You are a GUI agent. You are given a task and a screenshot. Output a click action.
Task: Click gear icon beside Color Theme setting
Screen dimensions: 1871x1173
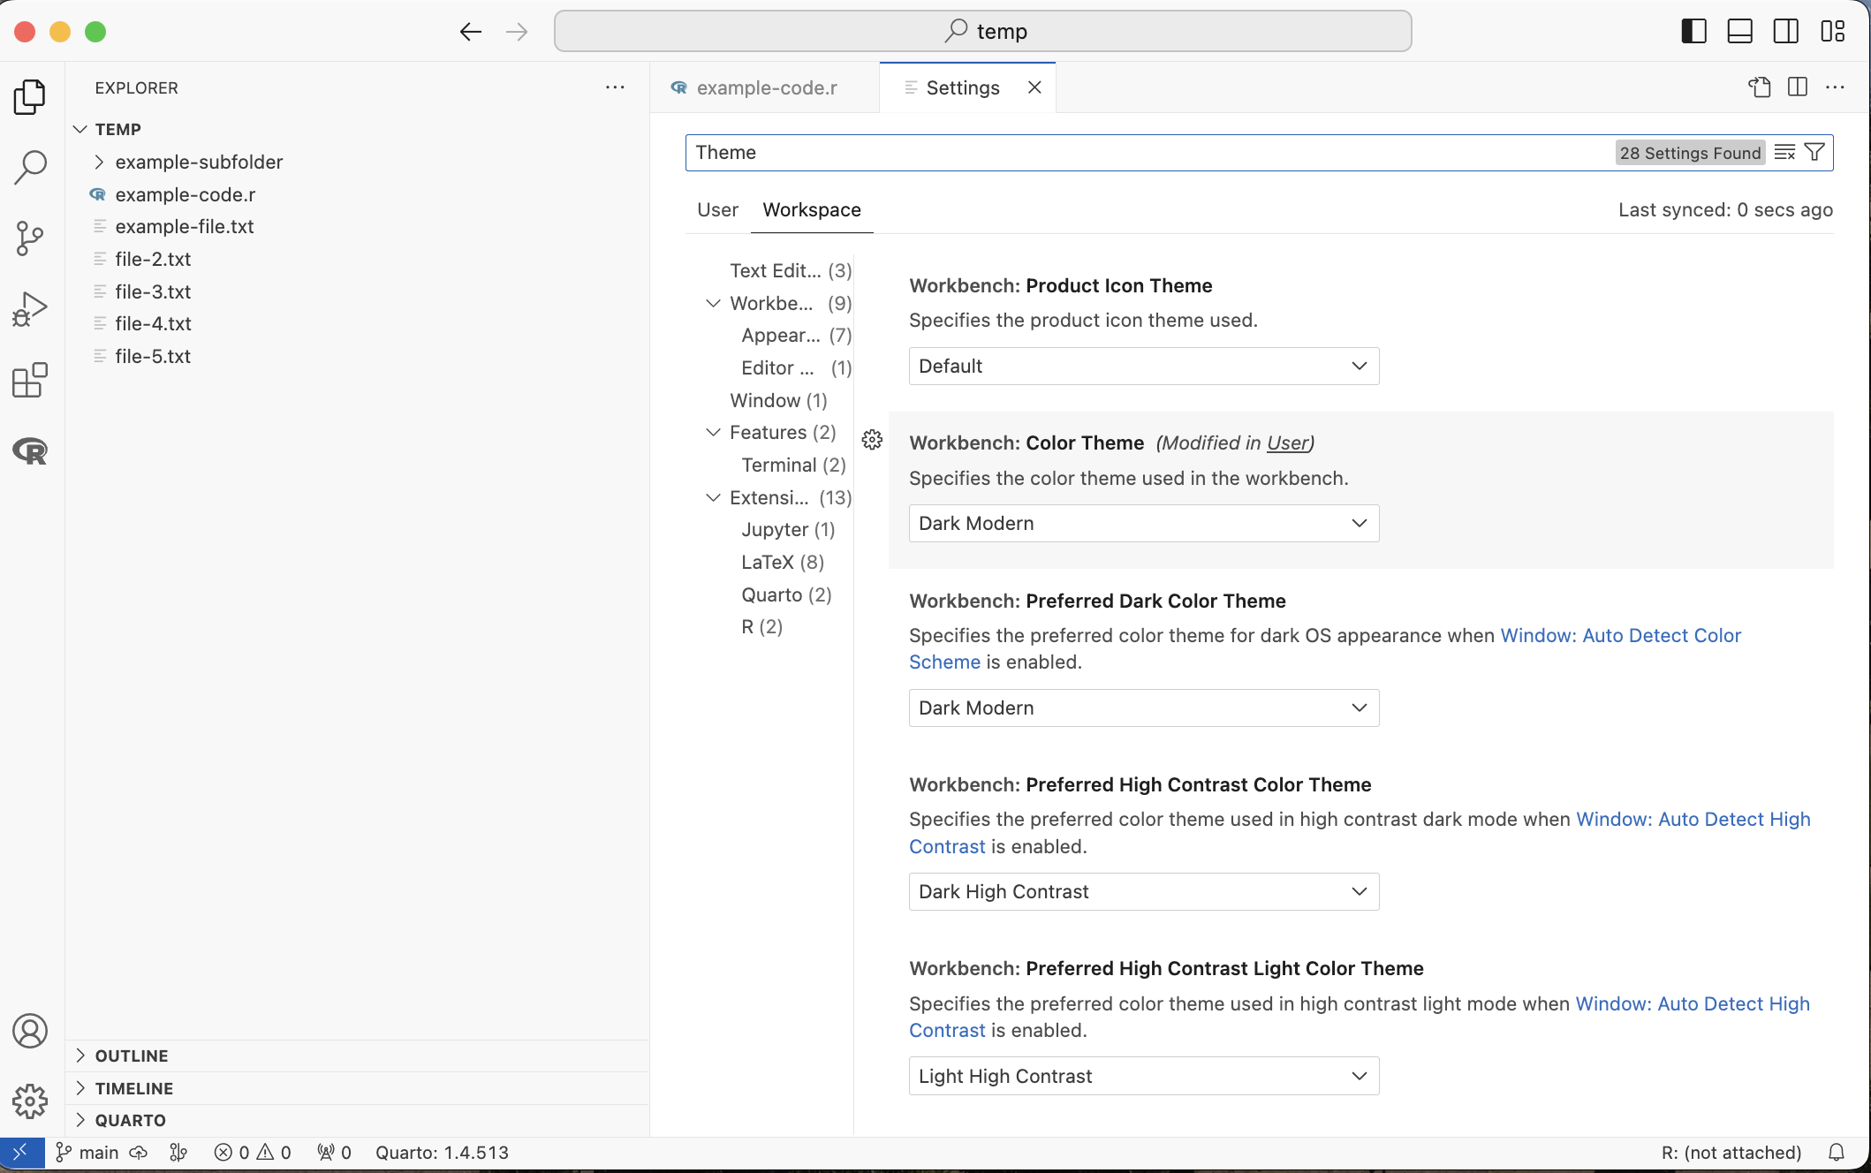pyautogui.click(x=872, y=440)
